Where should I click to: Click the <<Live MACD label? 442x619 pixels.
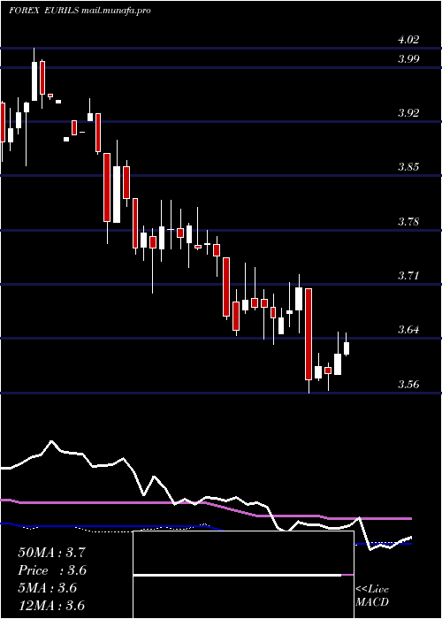click(372, 596)
